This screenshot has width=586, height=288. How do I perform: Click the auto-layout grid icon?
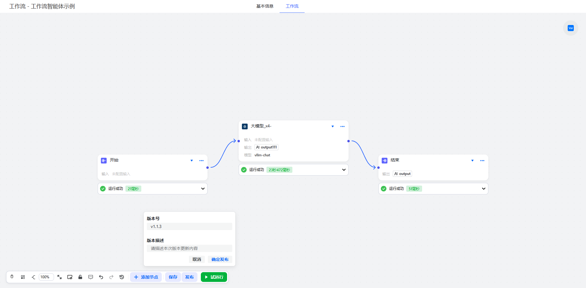coord(23,277)
